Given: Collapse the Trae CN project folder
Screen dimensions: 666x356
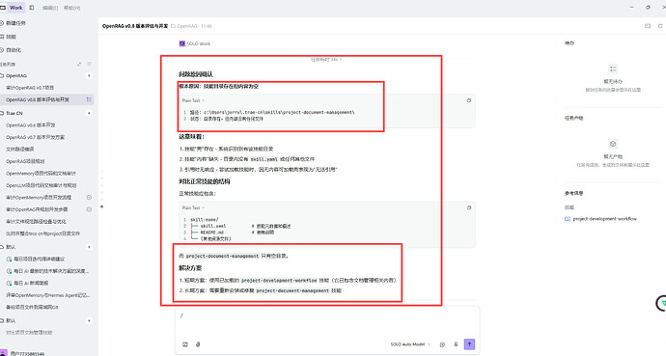Looking at the screenshot, I should coord(14,113).
